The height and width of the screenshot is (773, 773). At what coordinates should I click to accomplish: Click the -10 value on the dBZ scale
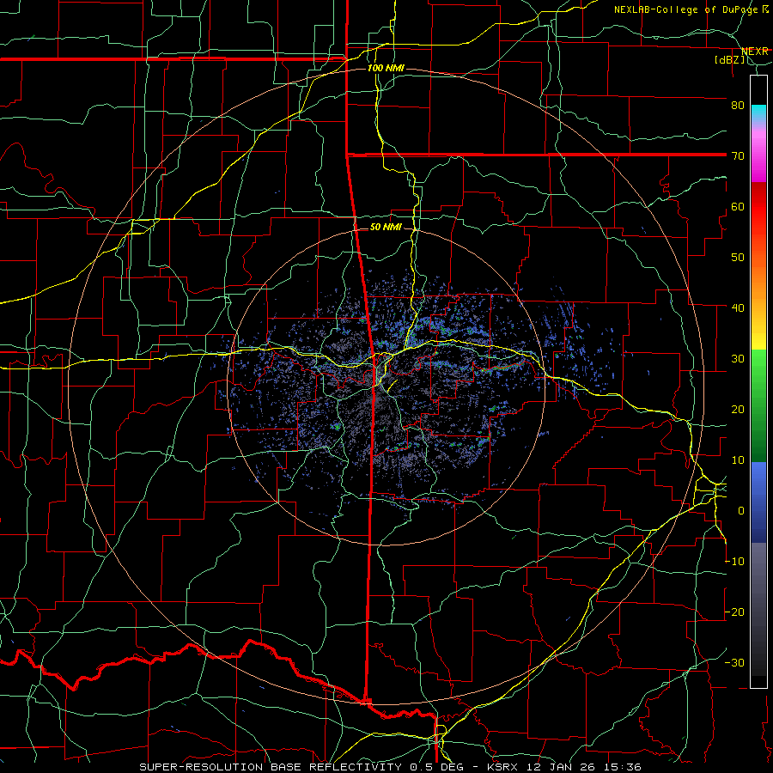(x=734, y=561)
